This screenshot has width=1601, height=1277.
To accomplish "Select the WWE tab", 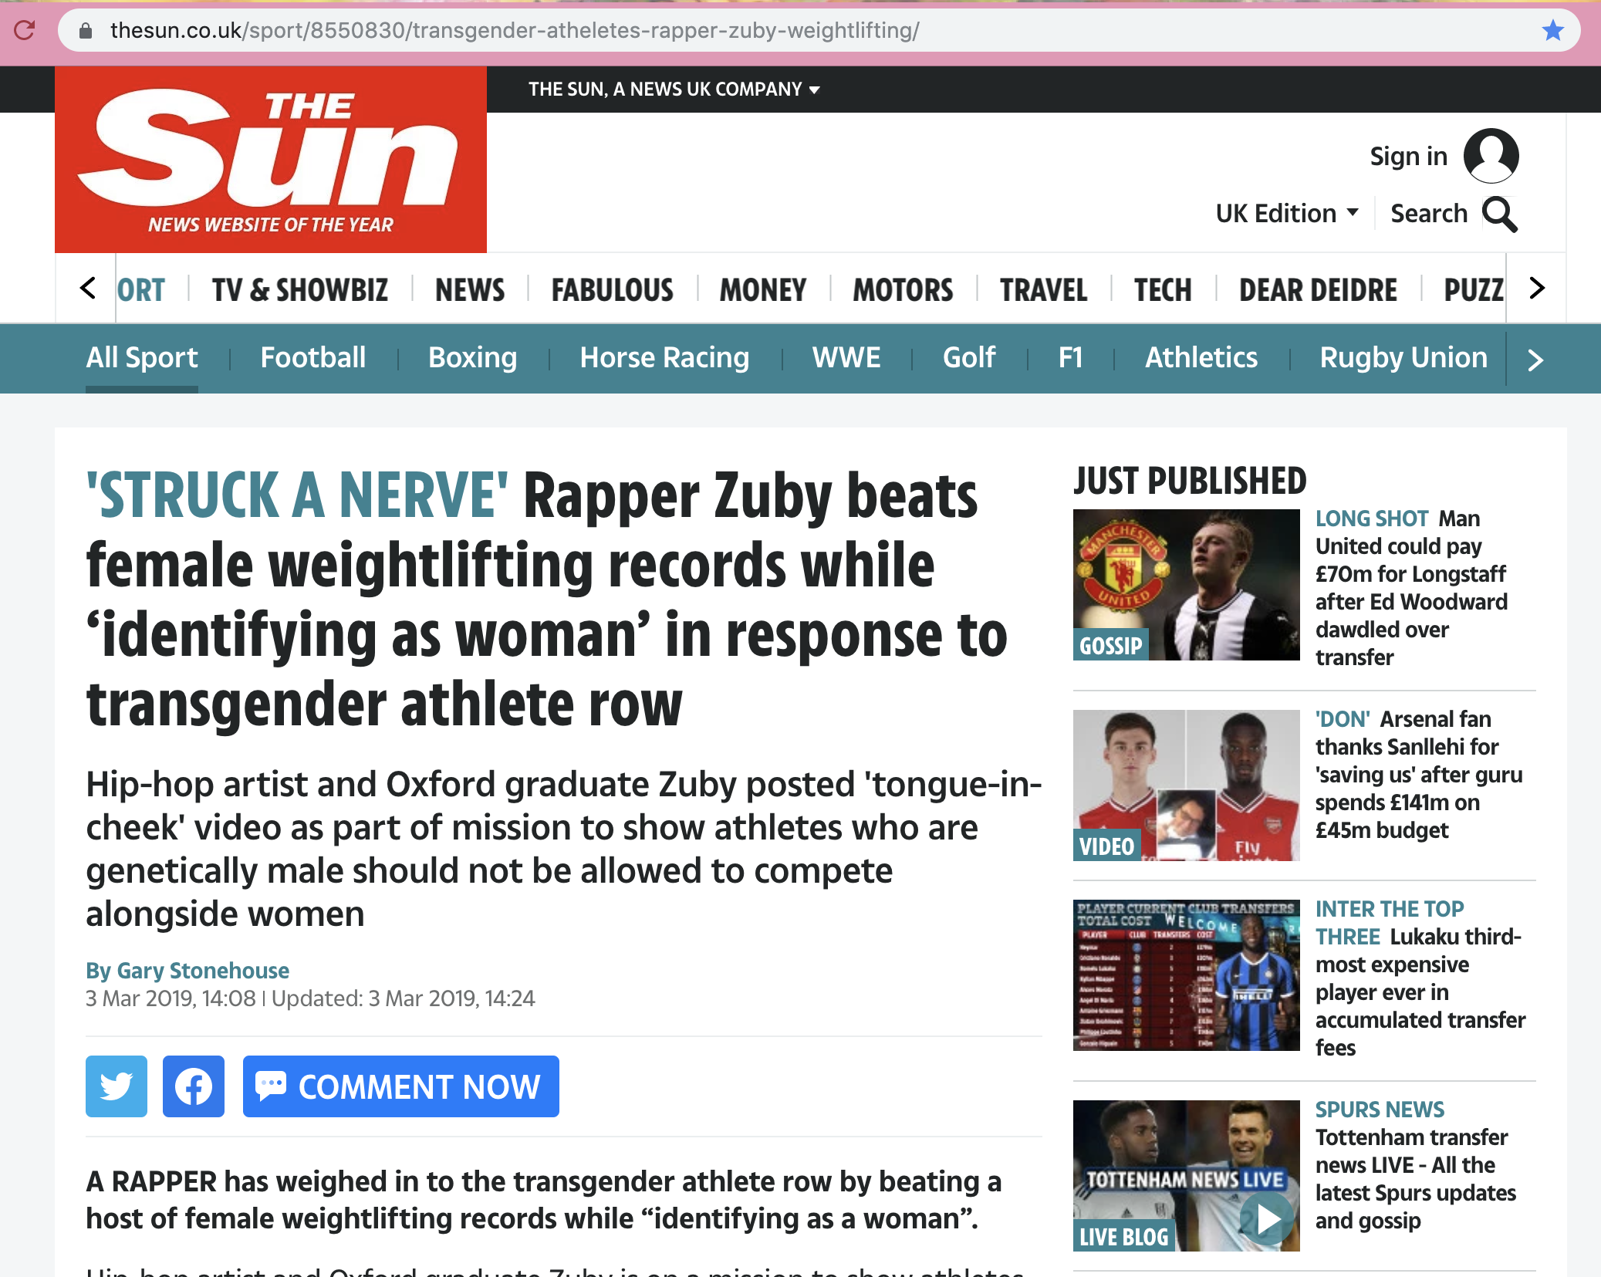I will coord(846,358).
